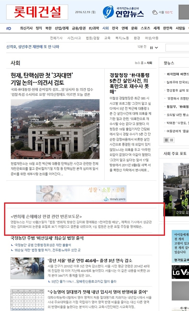Go to 연예 section

coord(125,28)
